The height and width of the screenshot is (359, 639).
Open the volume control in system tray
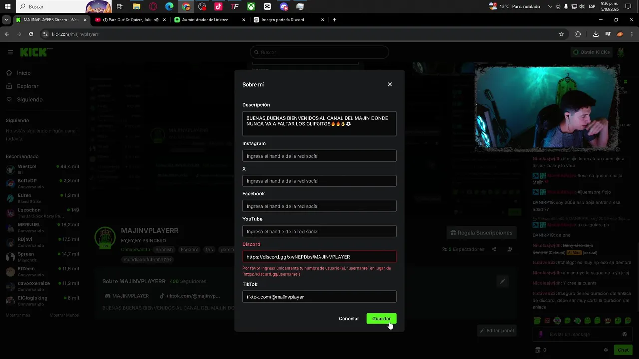[x=582, y=6]
